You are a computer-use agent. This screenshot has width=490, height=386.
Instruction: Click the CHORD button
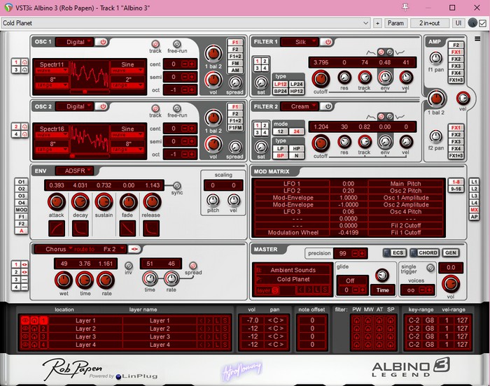tap(425, 252)
